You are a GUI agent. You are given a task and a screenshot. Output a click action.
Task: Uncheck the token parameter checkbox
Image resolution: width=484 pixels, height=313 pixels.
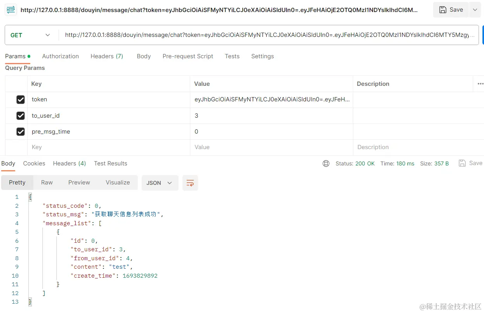[21, 100]
